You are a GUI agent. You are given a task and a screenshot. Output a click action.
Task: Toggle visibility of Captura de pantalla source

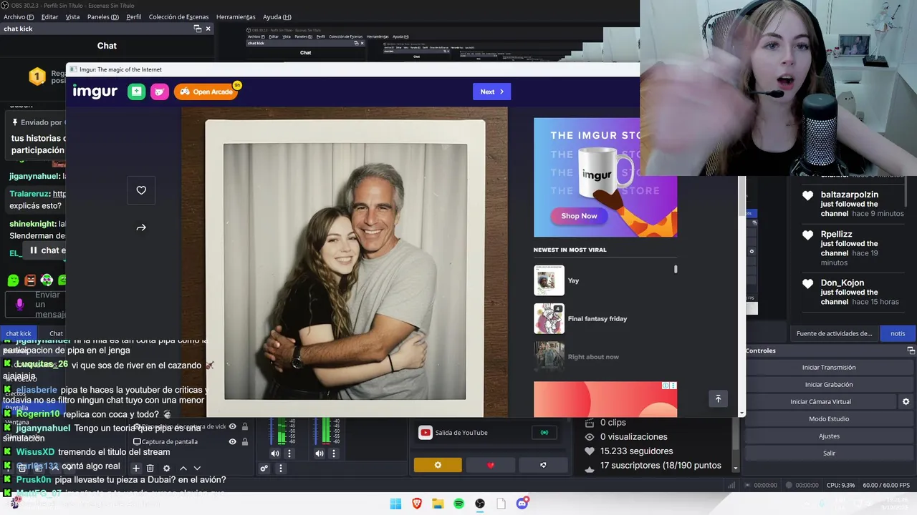(x=232, y=441)
